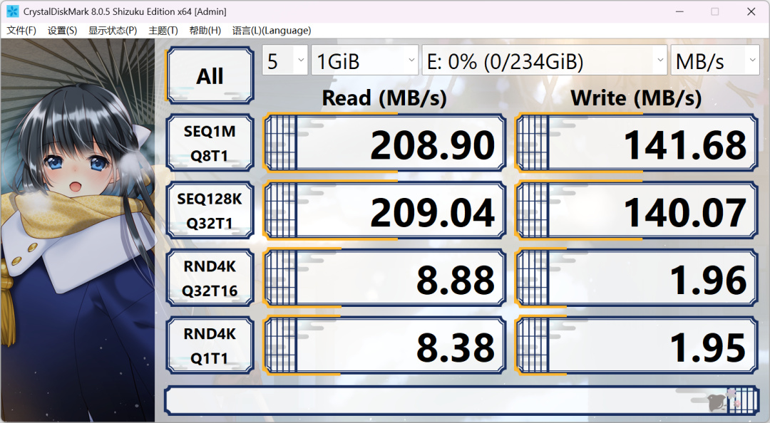Click the RND4K Q32T16 write result 1.96
Screen dimensions: 770x423
637,278
